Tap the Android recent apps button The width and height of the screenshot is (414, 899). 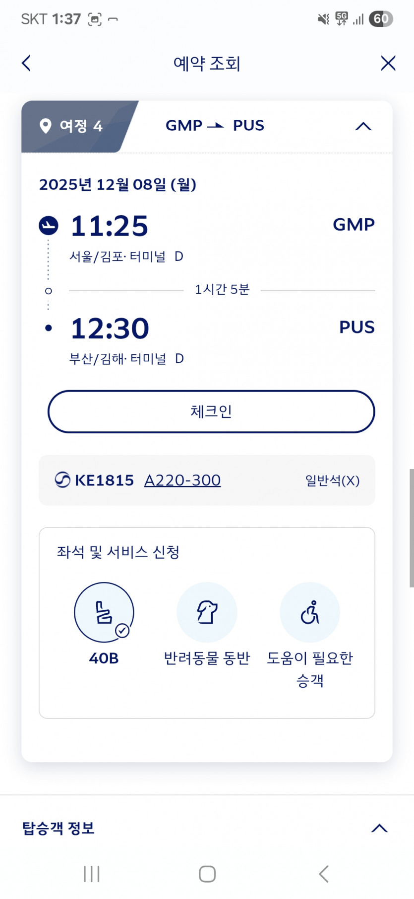coord(92,874)
